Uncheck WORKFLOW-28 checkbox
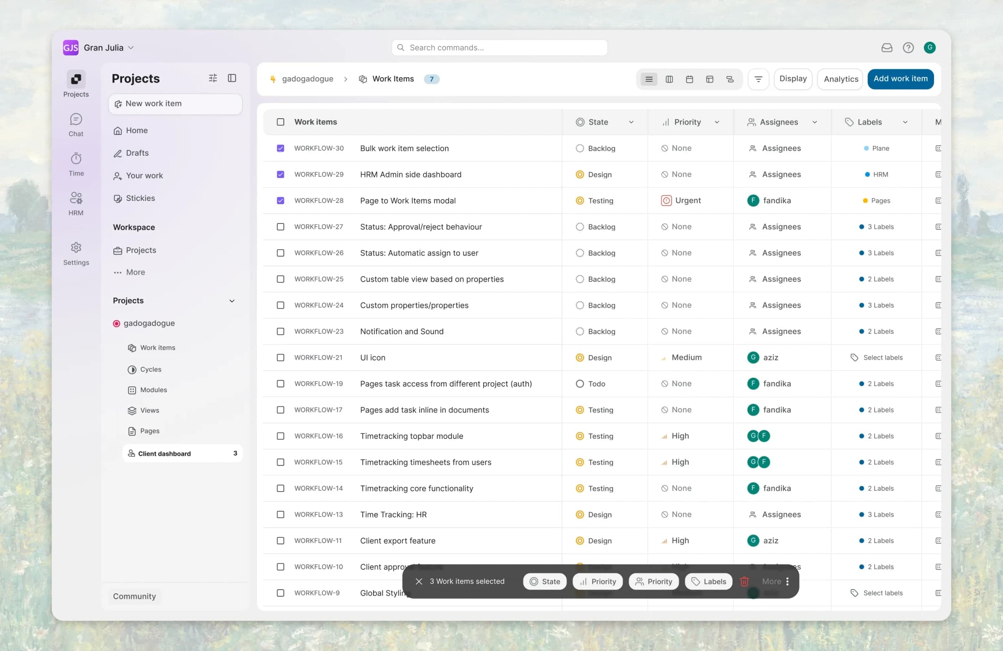 [x=280, y=200]
